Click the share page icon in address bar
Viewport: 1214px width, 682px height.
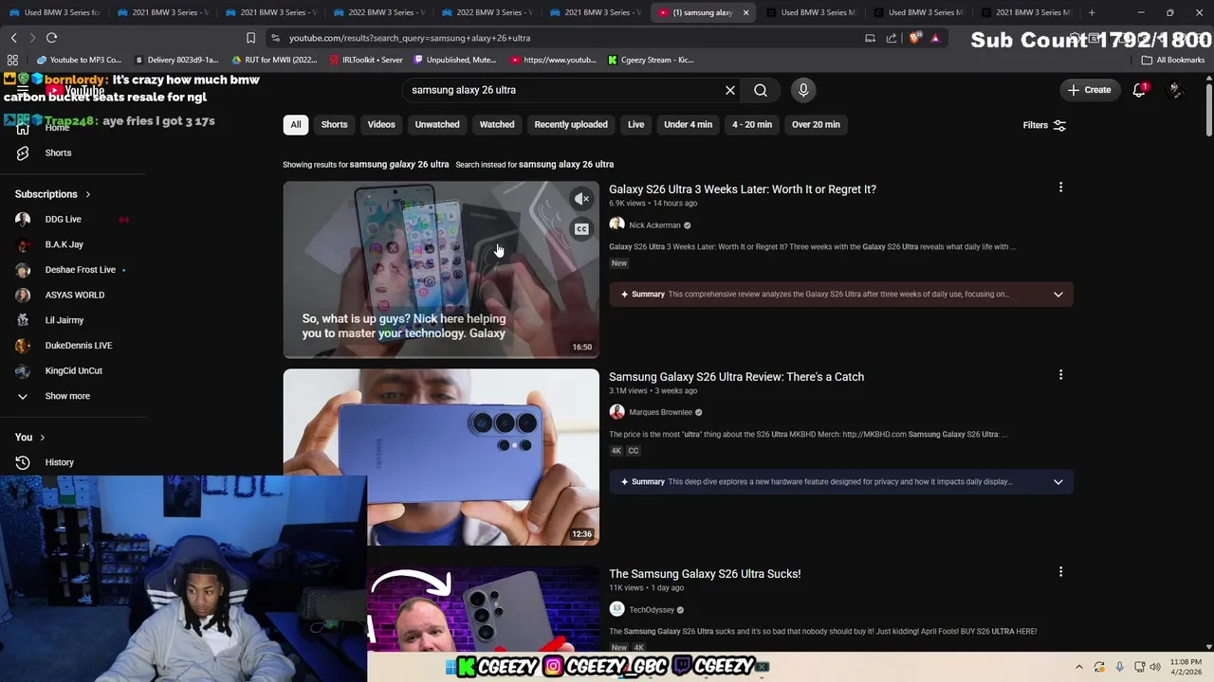892,38
